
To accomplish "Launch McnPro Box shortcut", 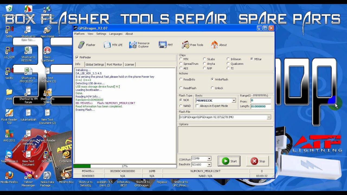I will 66,177.
